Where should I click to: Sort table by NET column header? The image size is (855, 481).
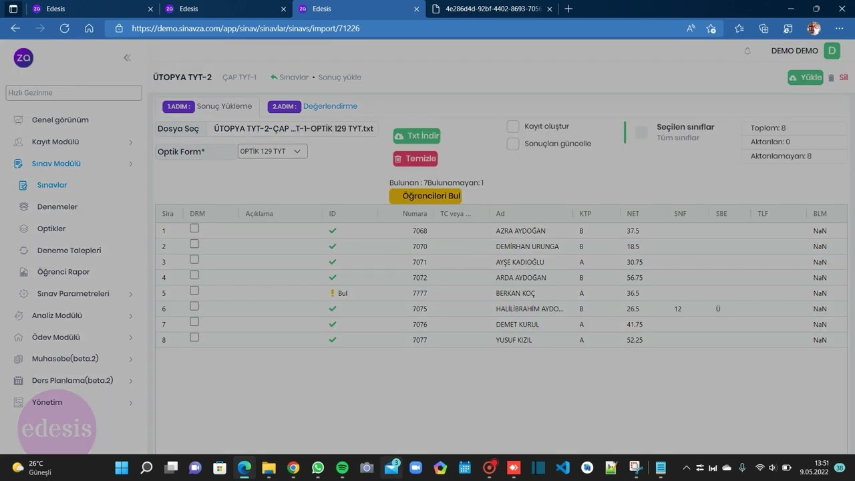(x=633, y=214)
